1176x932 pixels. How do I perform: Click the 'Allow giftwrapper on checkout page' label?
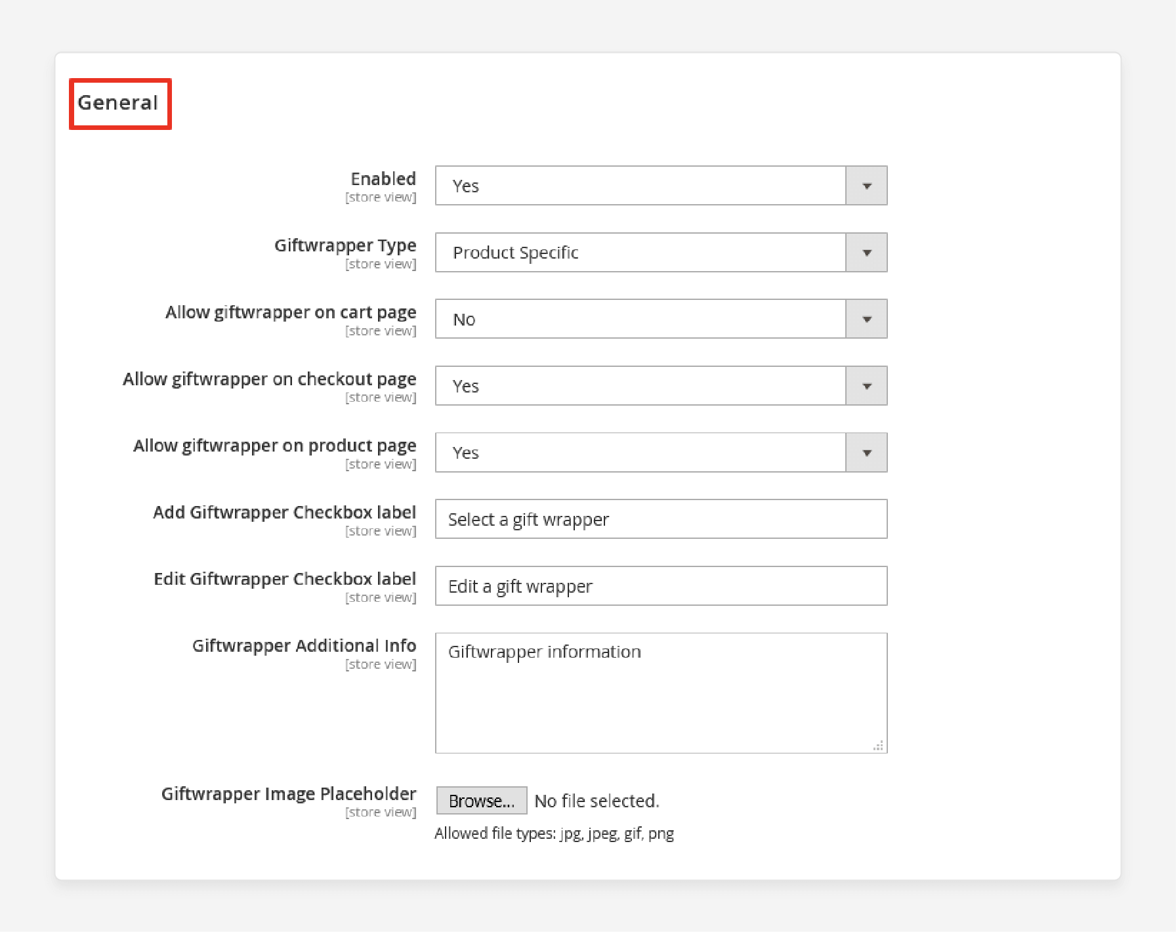(x=270, y=379)
